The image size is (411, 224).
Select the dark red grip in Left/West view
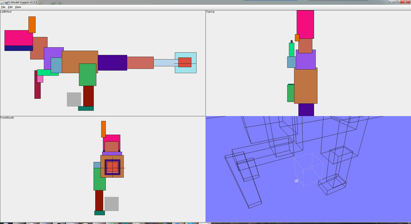[88, 96]
